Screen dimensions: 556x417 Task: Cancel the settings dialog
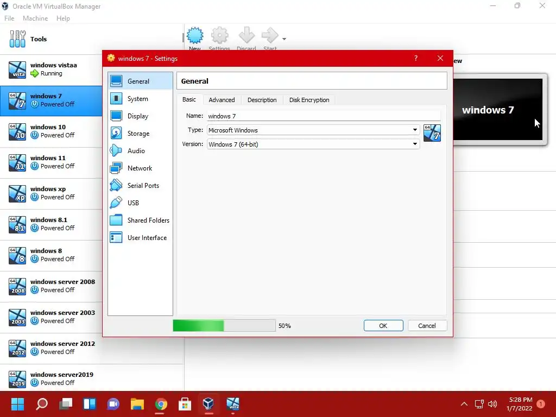pos(427,326)
